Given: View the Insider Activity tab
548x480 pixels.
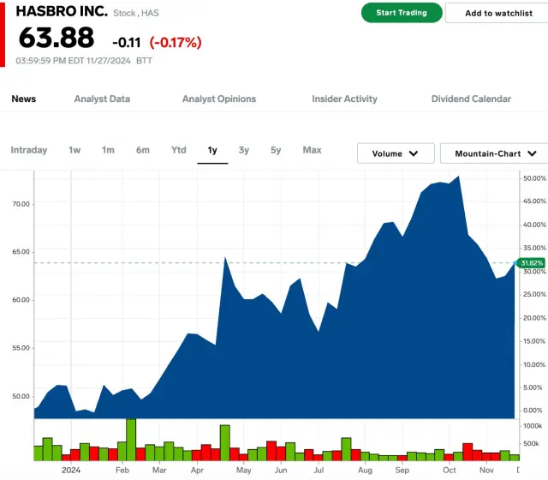Looking at the screenshot, I should coord(344,99).
